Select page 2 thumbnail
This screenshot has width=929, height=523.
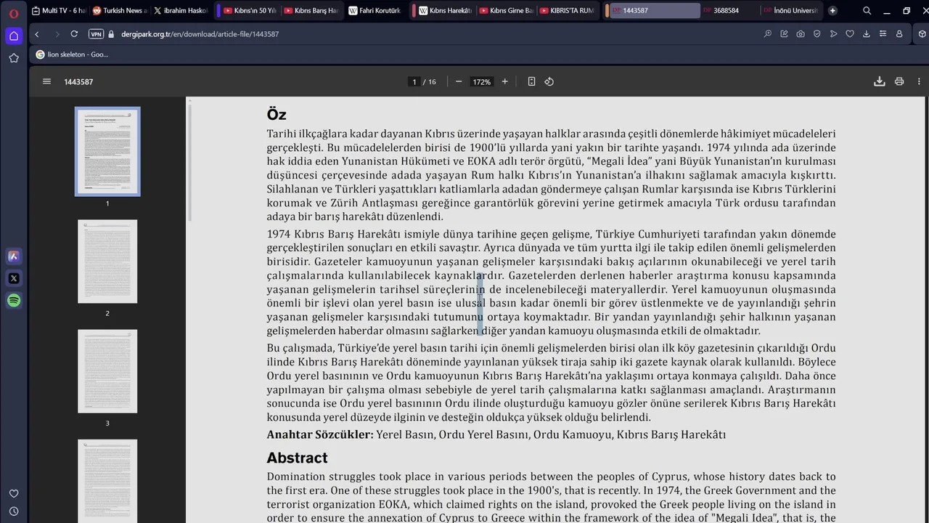107,261
